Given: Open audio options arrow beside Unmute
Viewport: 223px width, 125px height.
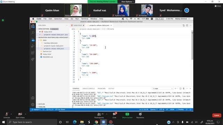Looking at the screenshot, I should tap(11, 114).
